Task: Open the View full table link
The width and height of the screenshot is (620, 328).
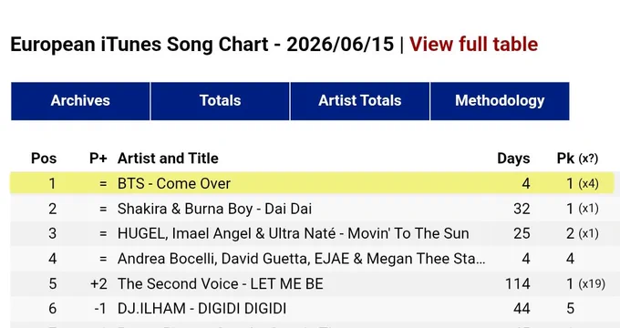Action: pos(473,44)
